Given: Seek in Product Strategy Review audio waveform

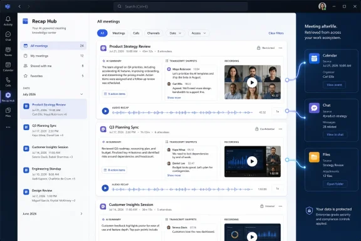Looking at the screenshot, I should click(x=182, y=112).
